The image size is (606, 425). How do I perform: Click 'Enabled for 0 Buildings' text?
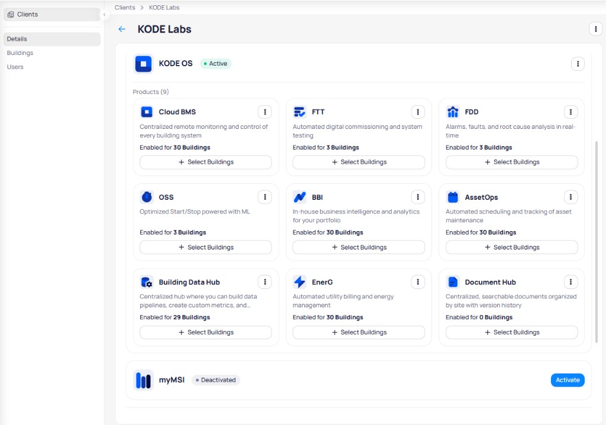tap(479, 317)
